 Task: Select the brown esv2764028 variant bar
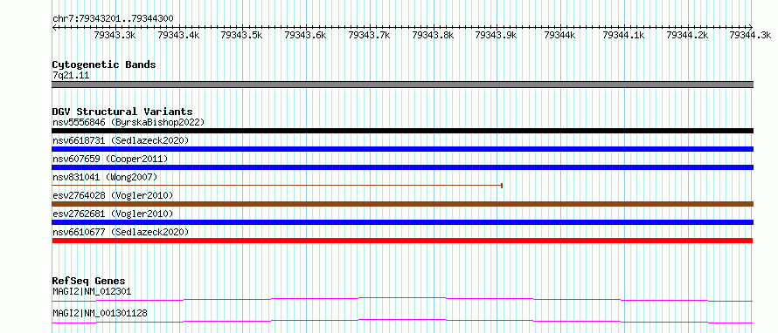[x=402, y=204]
